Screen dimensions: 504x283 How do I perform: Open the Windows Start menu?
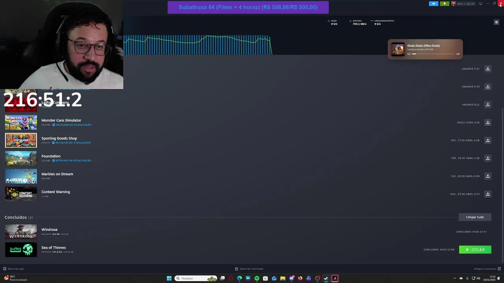click(169, 278)
